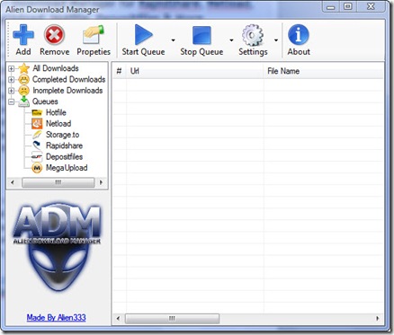Click the tree panel horizontal scrollbar thumb
Viewport: 394px width, 335px height.
pos(58,182)
